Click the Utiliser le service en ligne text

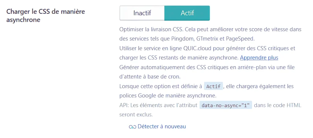[150, 48]
